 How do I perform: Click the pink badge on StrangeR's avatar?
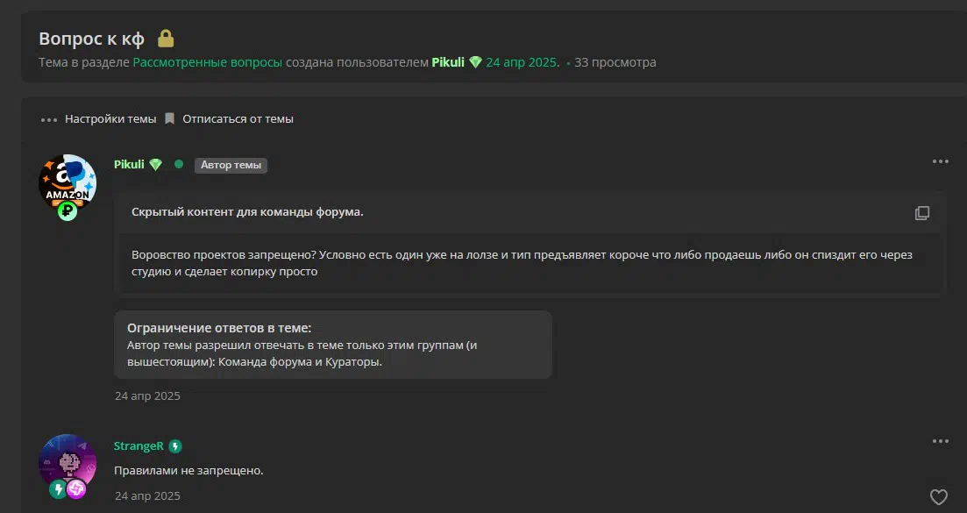(x=76, y=489)
